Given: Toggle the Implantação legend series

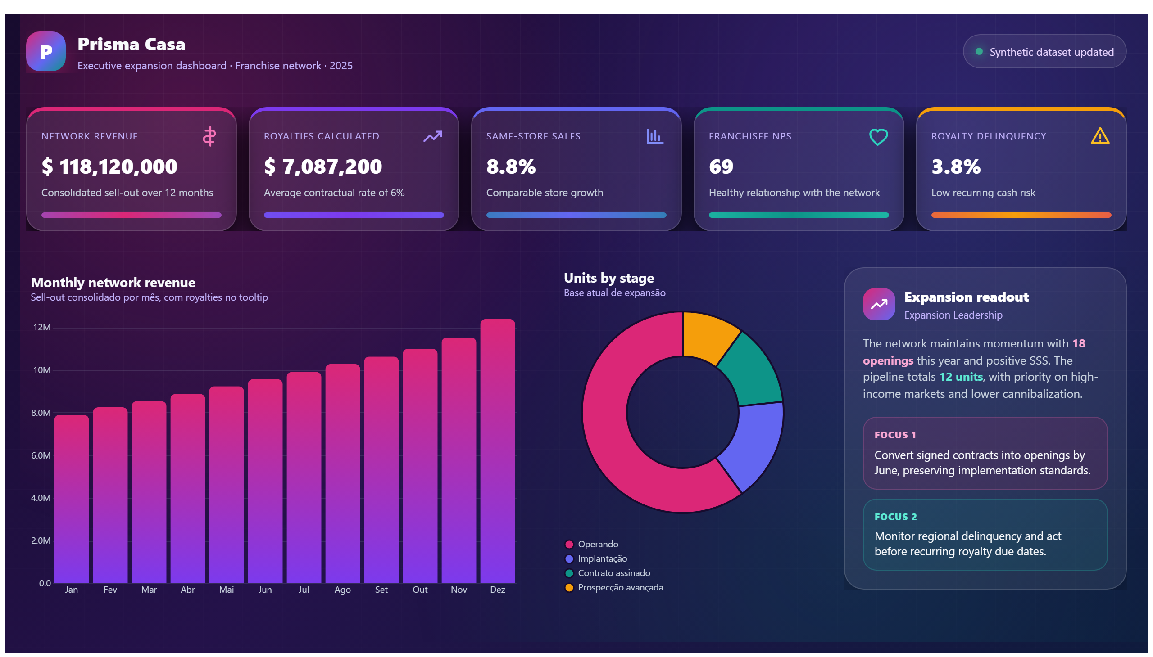Looking at the screenshot, I should point(596,558).
